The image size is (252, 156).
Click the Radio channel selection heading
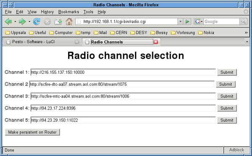tap(126, 56)
